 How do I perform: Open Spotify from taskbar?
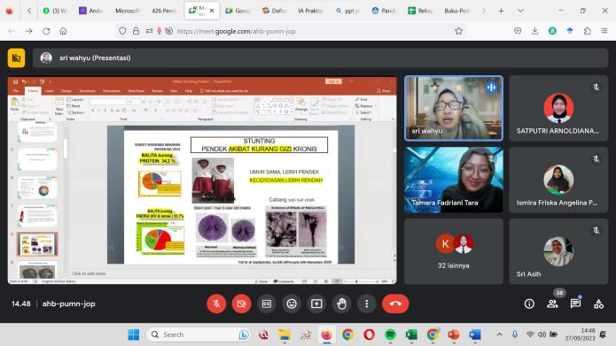point(390,334)
